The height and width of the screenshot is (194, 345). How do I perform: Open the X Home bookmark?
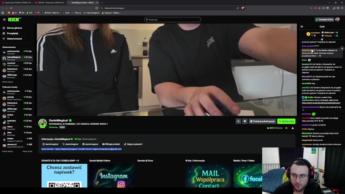tap(66, 13)
